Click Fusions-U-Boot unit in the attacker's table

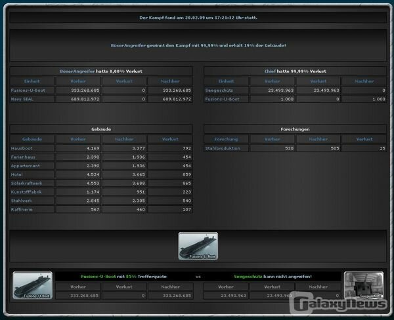pyautogui.click(x=28, y=90)
